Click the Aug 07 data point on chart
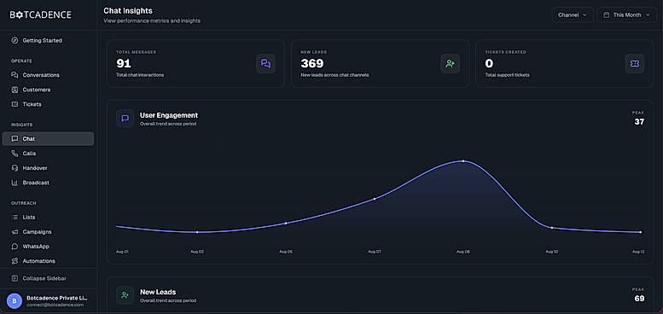This screenshot has height=314, width=663. (375, 199)
